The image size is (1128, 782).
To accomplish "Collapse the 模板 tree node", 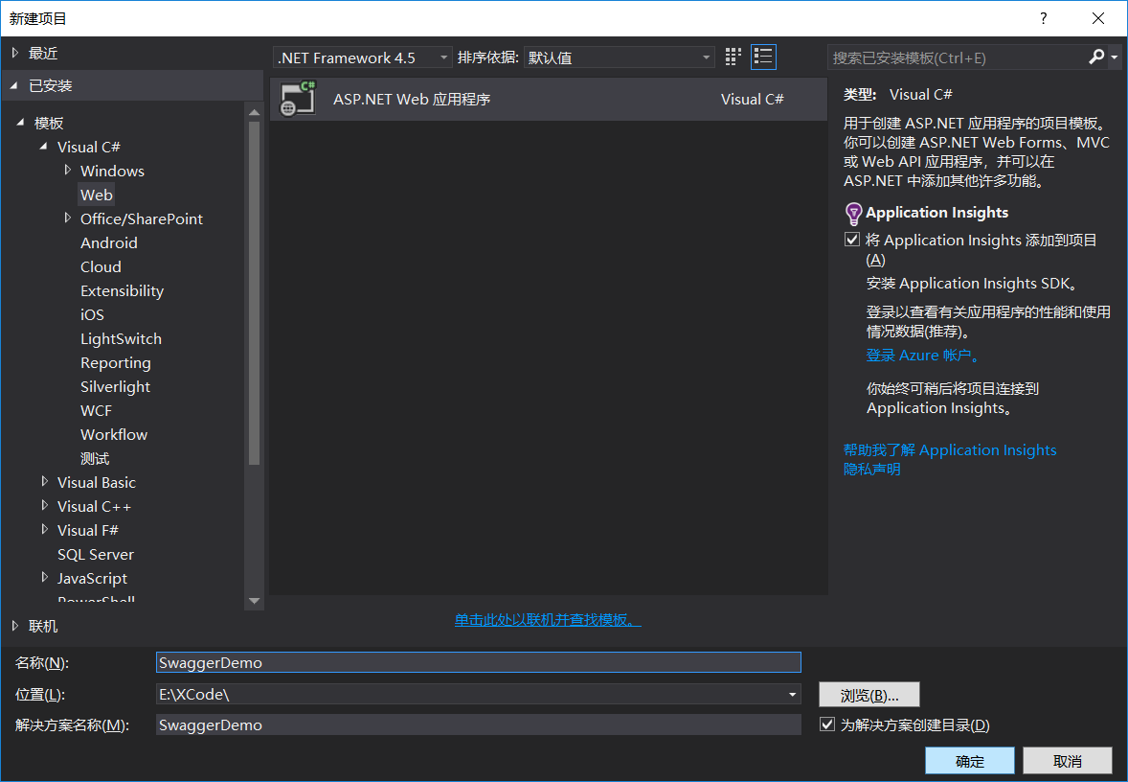I will click(20, 123).
